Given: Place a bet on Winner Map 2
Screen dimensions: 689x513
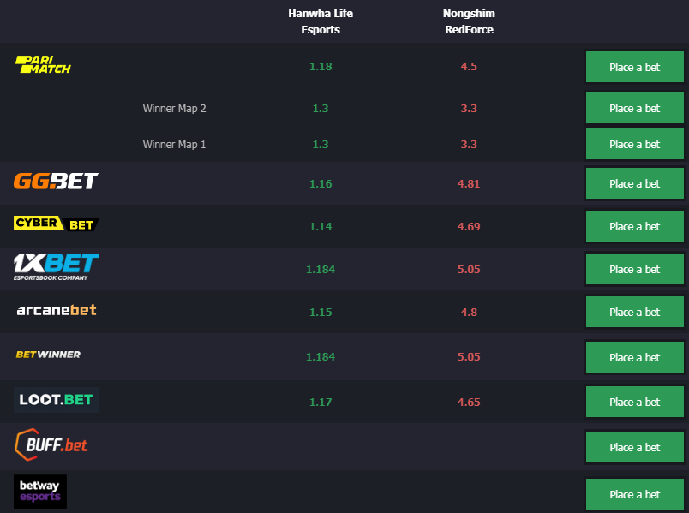Looking at the screenshot, I should pos(634,108).
